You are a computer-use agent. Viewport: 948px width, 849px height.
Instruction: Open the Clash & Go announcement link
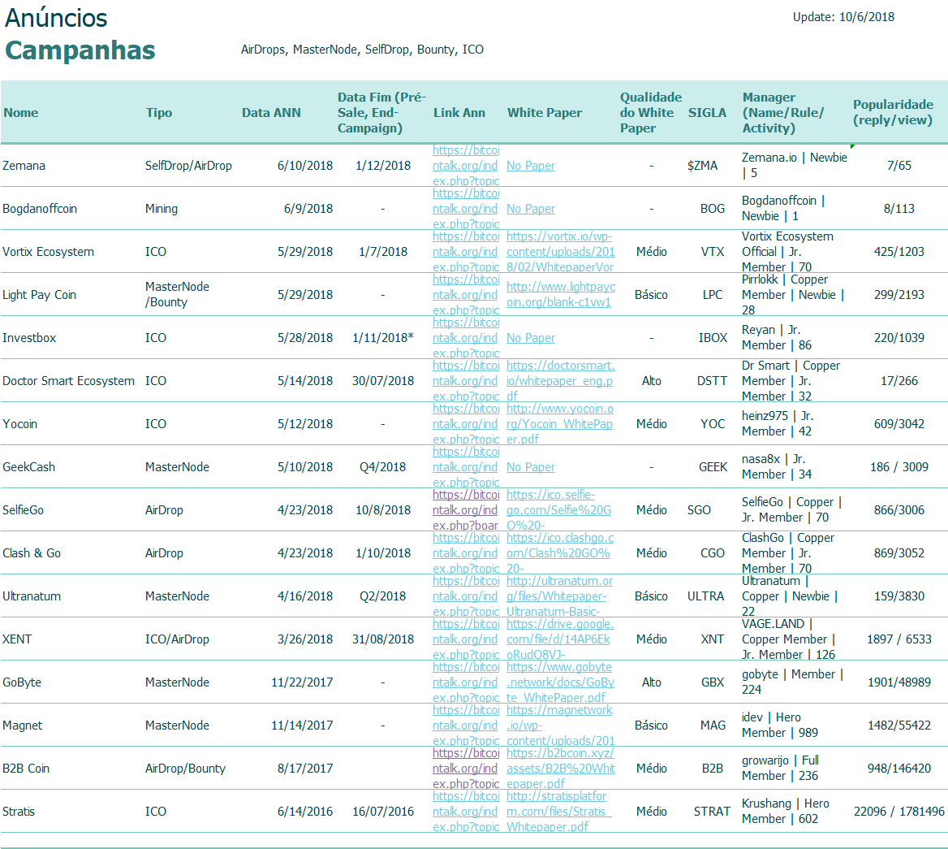tap(466, 552)
